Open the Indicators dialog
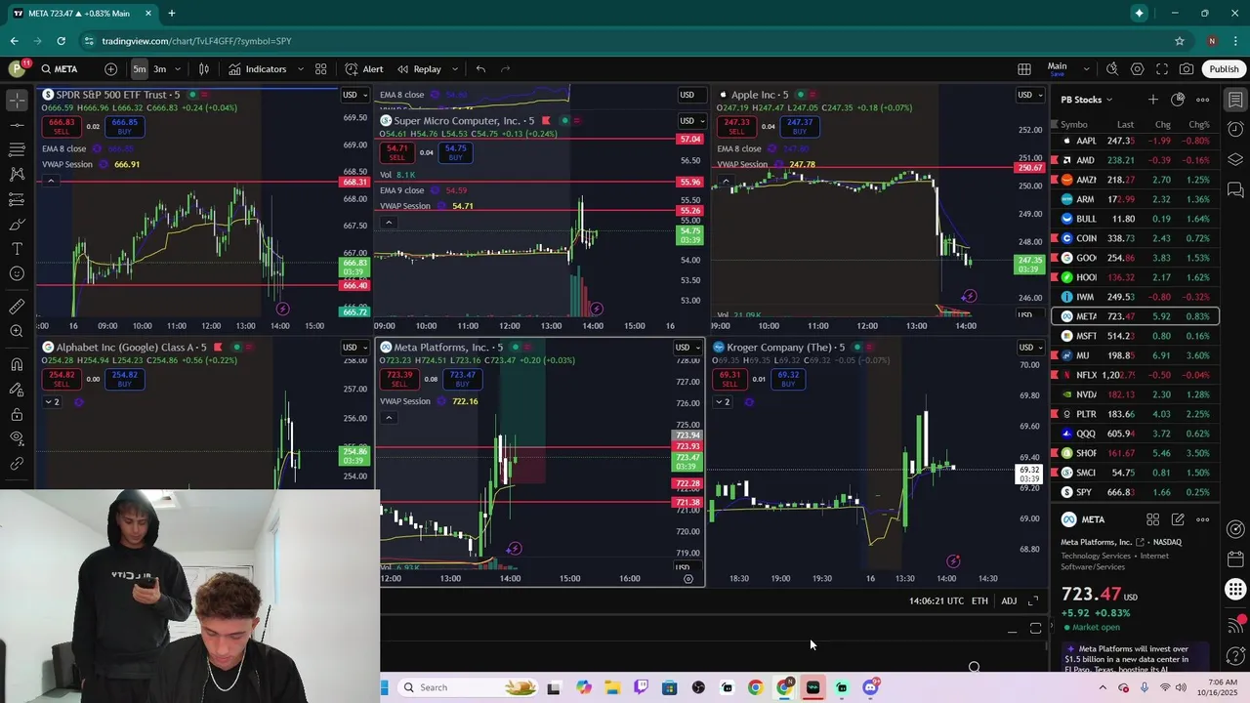This screenshot has width=1250, height=703. coord(258,69)
